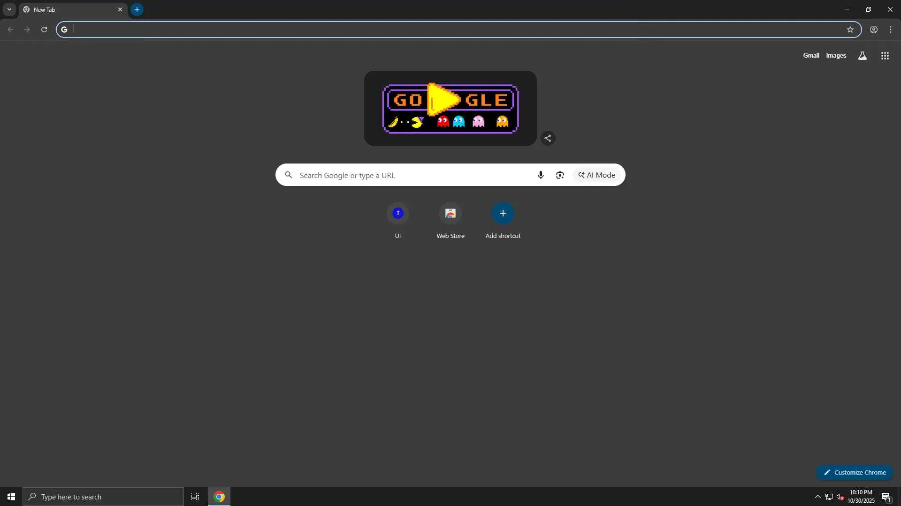Click the Web Store shortcut
This screenshot has height=506, width=901.
[450, 214]
